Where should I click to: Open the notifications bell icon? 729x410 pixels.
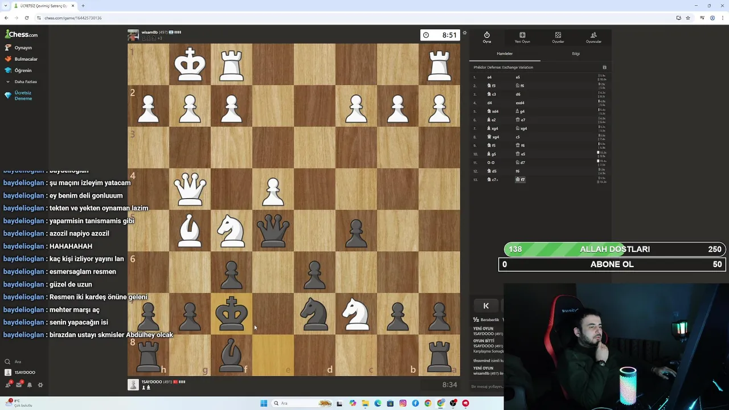(x=30, y=385)
